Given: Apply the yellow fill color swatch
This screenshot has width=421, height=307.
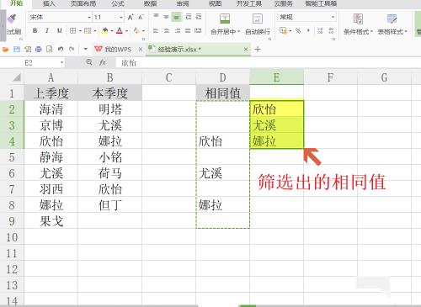Looking at the screenshot, I should 105,30.
